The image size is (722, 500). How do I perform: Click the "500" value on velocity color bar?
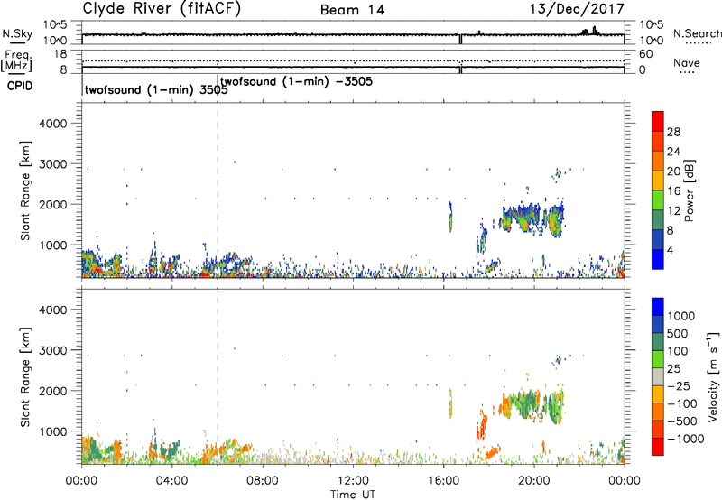tap(679, 334)
